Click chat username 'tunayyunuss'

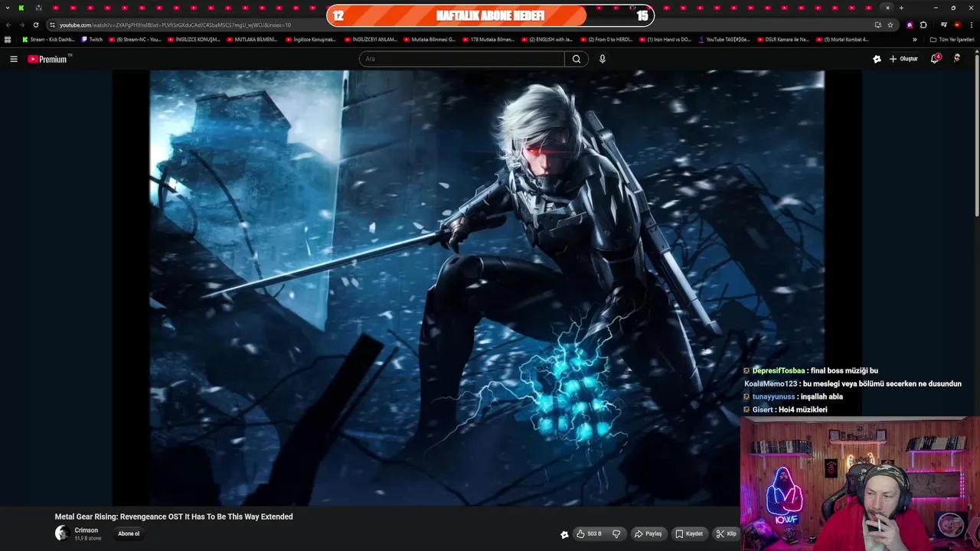click(x=773, y=396)
